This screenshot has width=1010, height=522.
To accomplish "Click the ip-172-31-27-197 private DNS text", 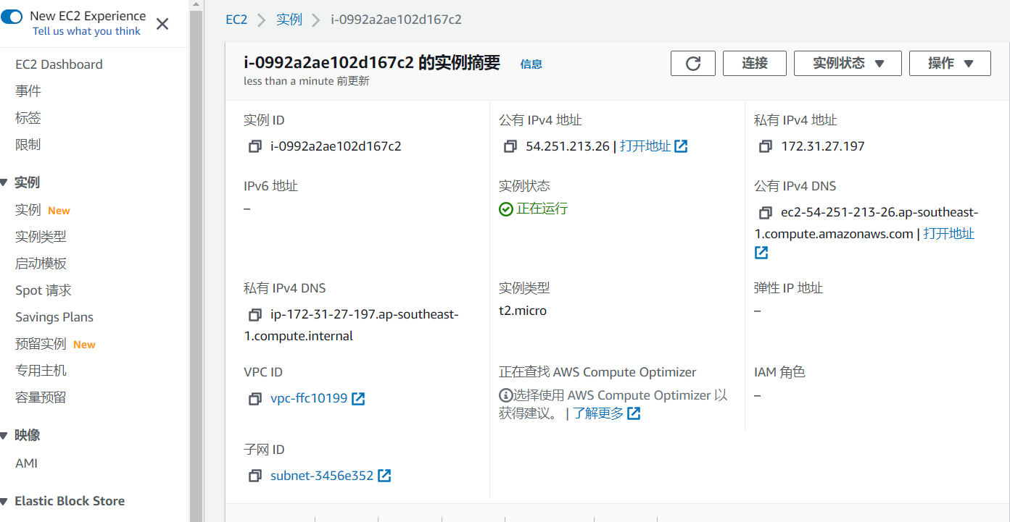I will tap(352, 325).
